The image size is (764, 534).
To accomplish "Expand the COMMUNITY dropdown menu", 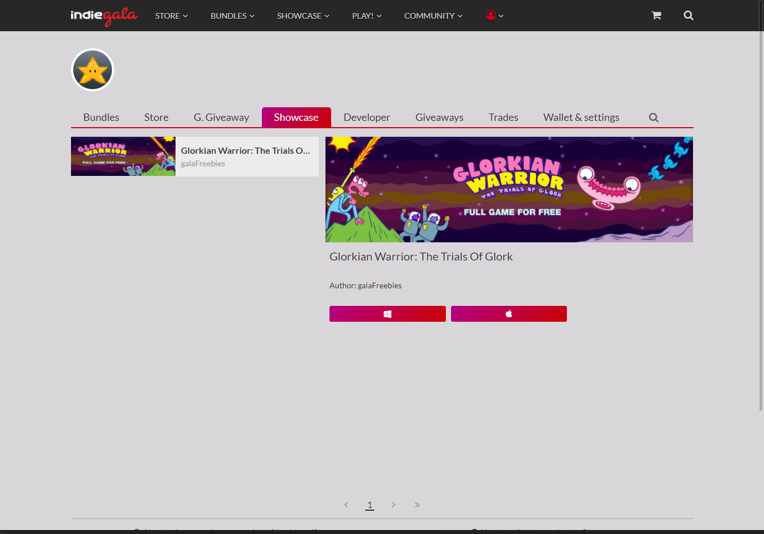I will [433, 16].
